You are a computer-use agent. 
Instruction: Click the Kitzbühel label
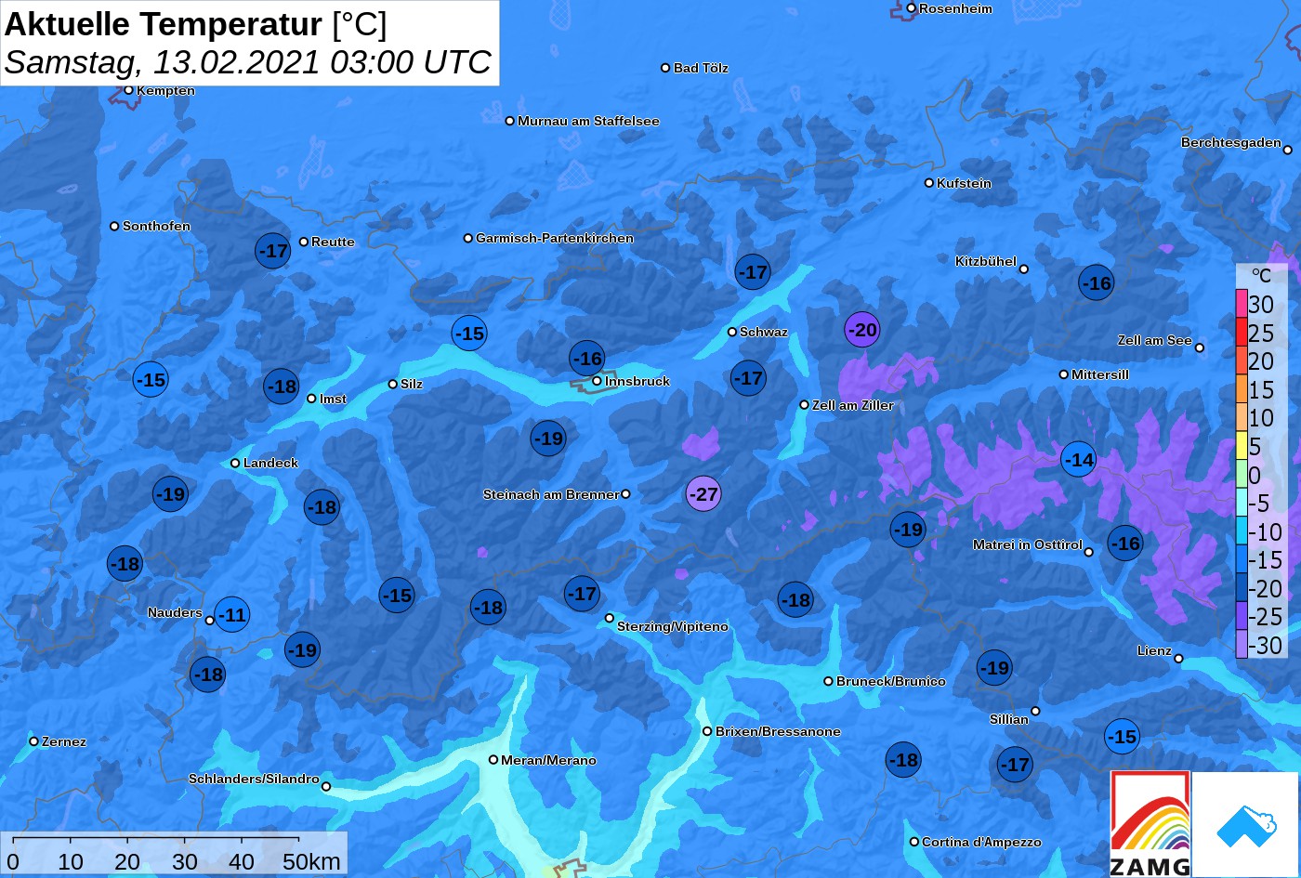click(x=986, y=261)
